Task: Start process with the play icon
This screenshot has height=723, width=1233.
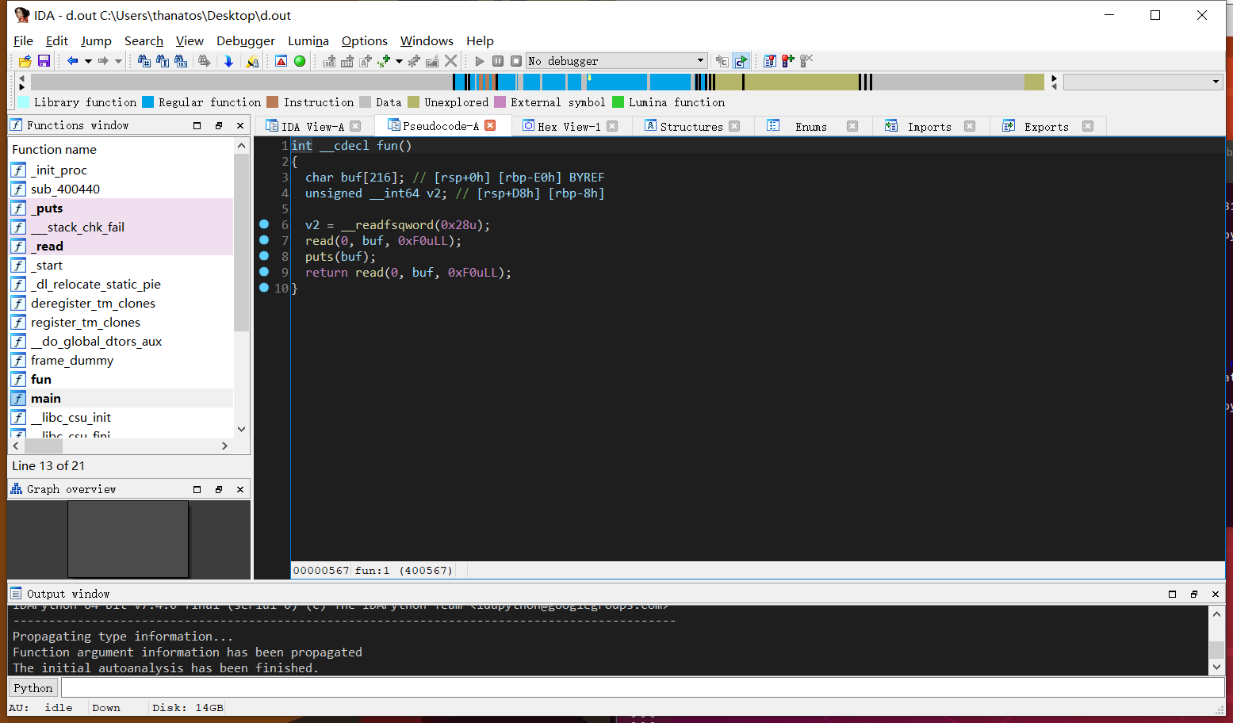Action: 480,61
